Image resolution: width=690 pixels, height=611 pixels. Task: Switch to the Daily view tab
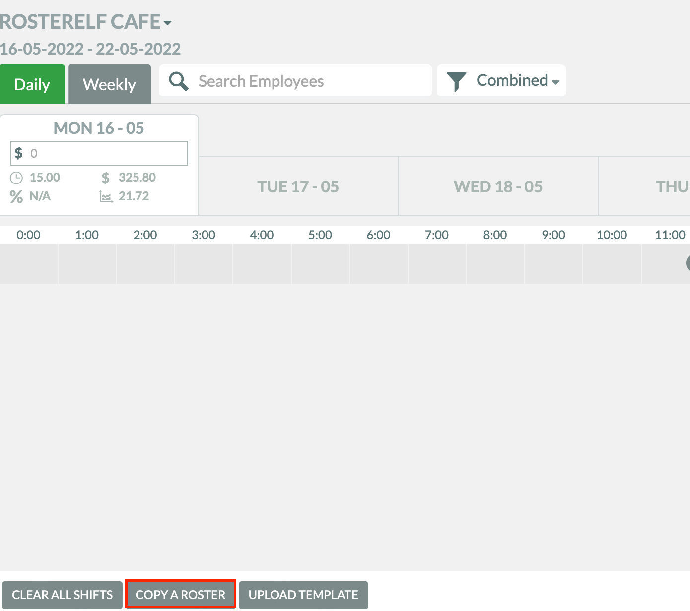click(32, 84)
